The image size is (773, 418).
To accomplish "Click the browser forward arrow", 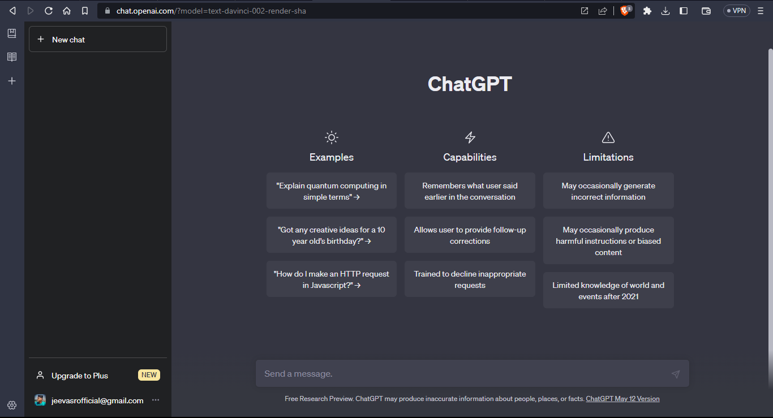I will (31, 11).
